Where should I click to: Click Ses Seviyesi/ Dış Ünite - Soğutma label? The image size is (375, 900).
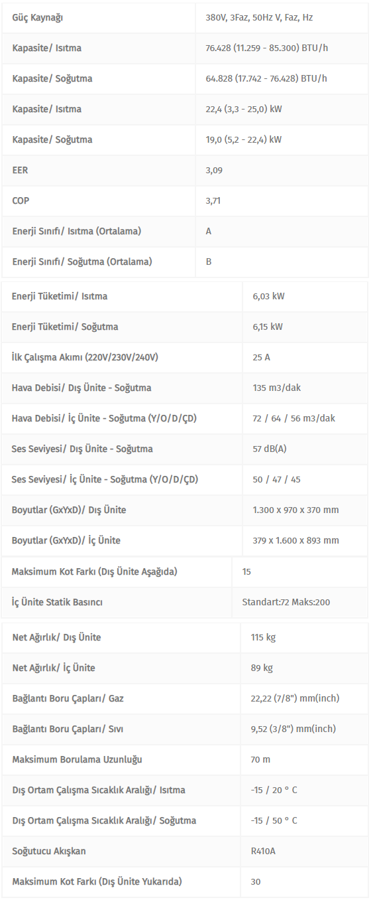point(82,449)
